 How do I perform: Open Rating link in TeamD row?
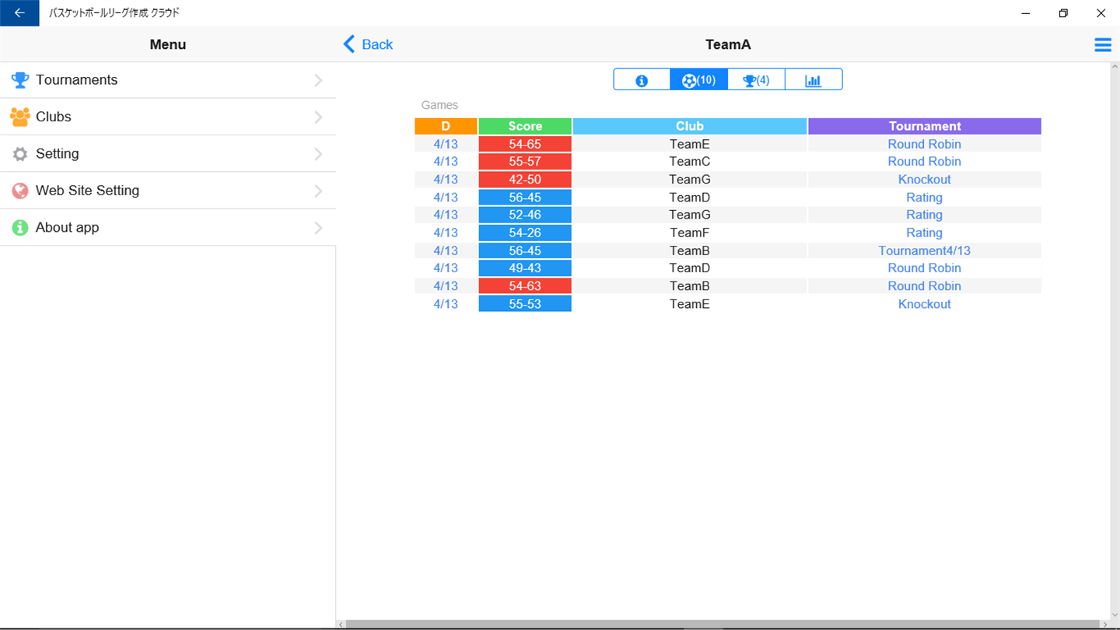tap(925, 198)
